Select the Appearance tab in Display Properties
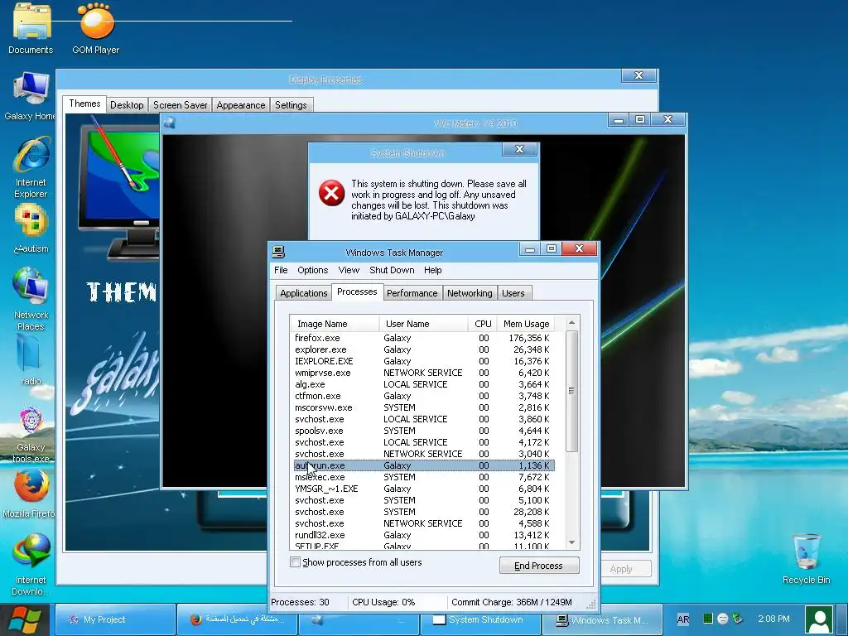 pos(241,105)
